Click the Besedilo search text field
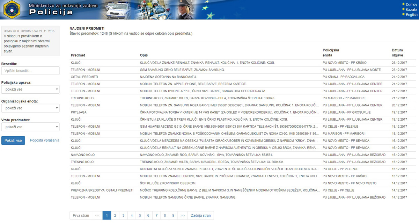 [30, 71]
